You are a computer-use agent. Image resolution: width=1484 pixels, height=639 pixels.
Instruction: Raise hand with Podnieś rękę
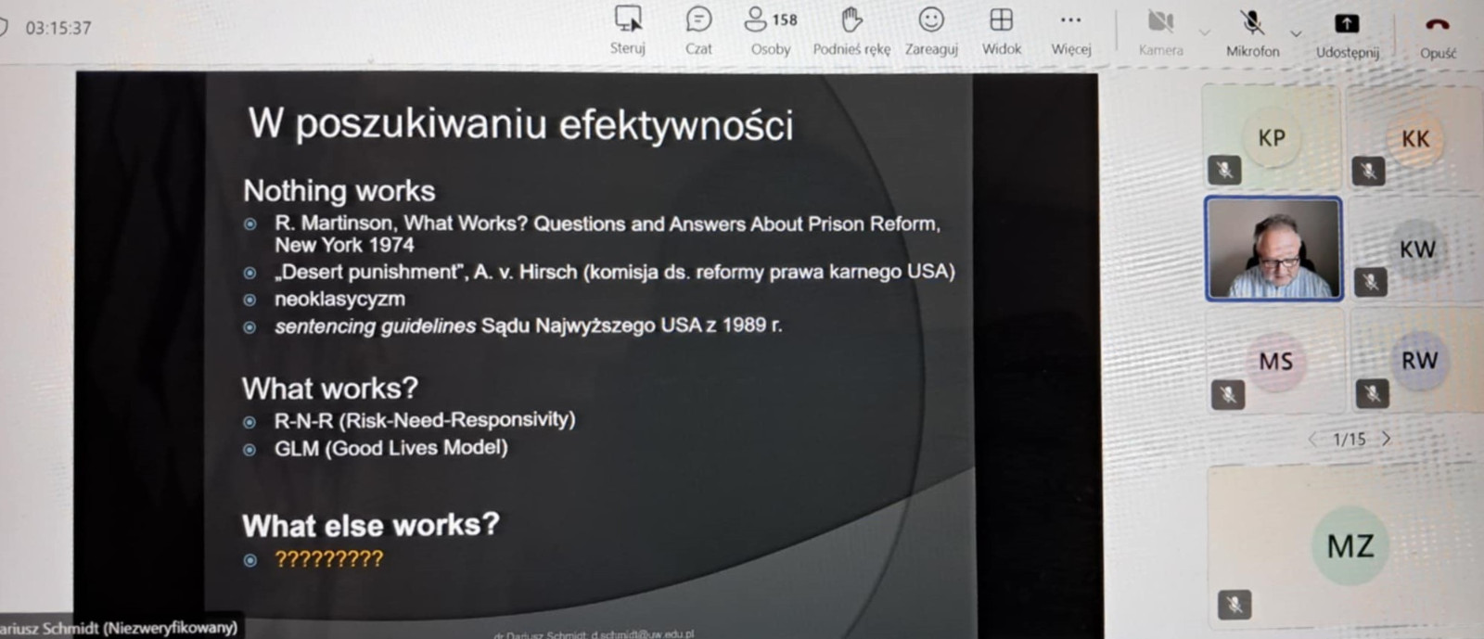coord(851,19)
